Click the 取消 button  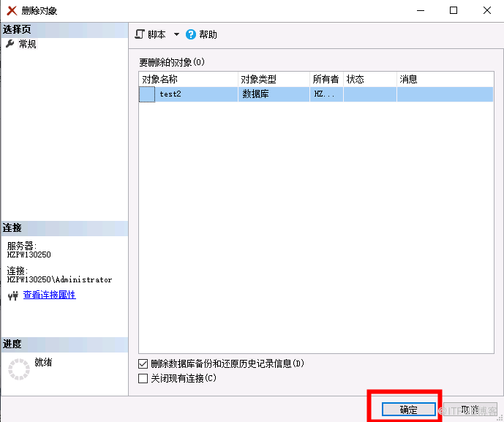point(470,410)
